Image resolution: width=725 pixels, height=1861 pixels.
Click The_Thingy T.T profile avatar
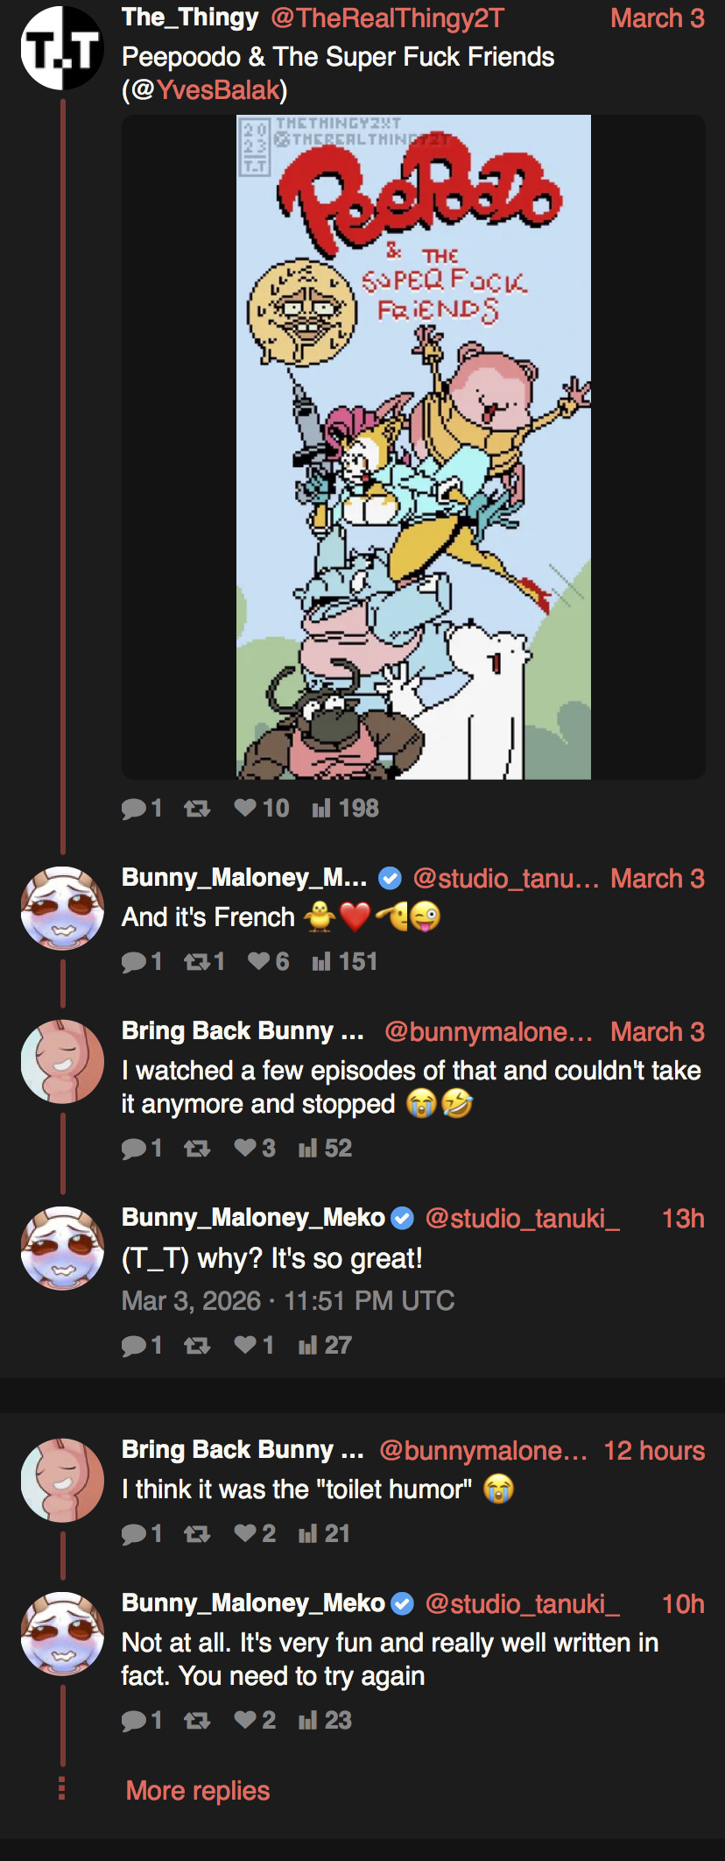click(x=62, y=48)
